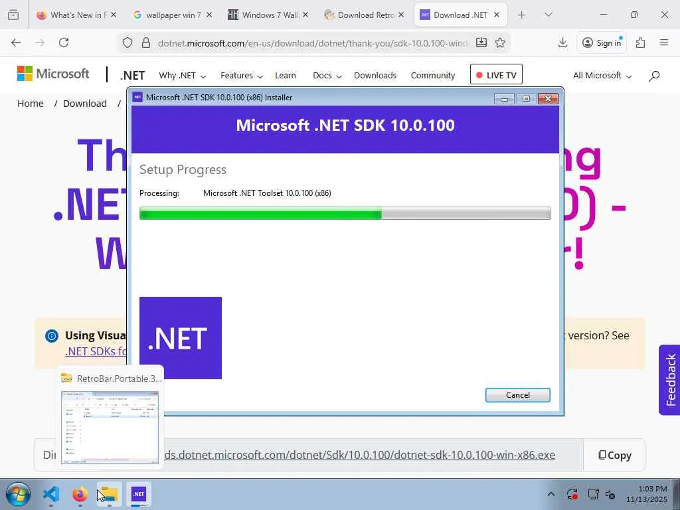Click the Sign in button
This screenshot has width=680, height=510.
click(602, 42)
